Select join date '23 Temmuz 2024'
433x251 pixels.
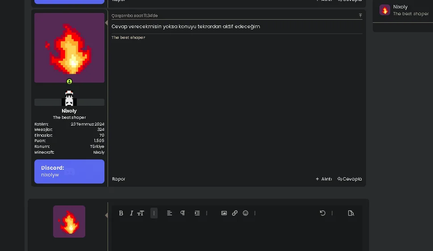click(x=87, y=124)
